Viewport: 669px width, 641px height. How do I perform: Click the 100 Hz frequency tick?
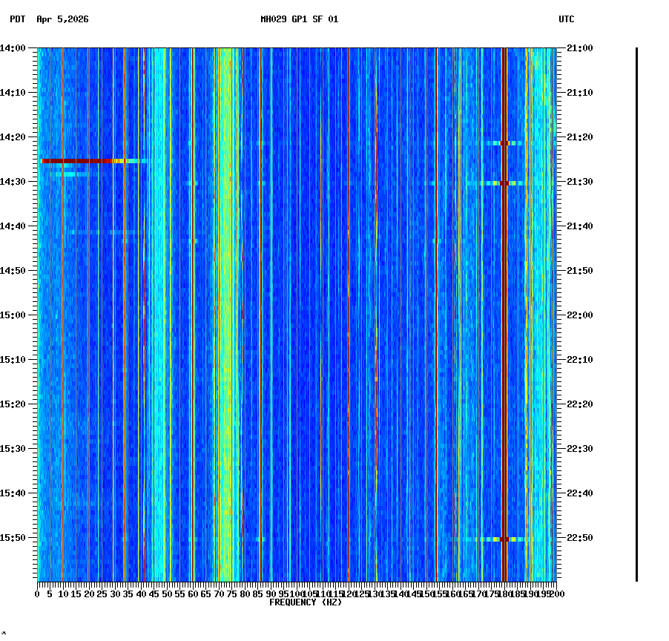tap(296, 594)
